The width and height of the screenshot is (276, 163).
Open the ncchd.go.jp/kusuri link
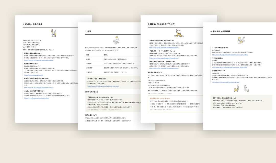tap(33, 75)
